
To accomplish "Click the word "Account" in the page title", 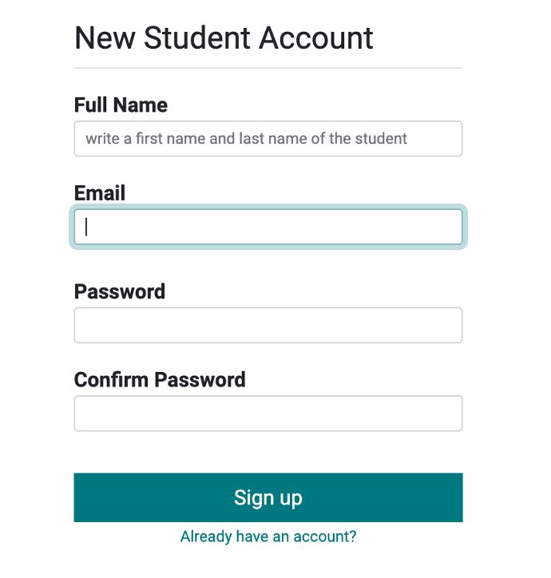I will click(x=316, y=38).
